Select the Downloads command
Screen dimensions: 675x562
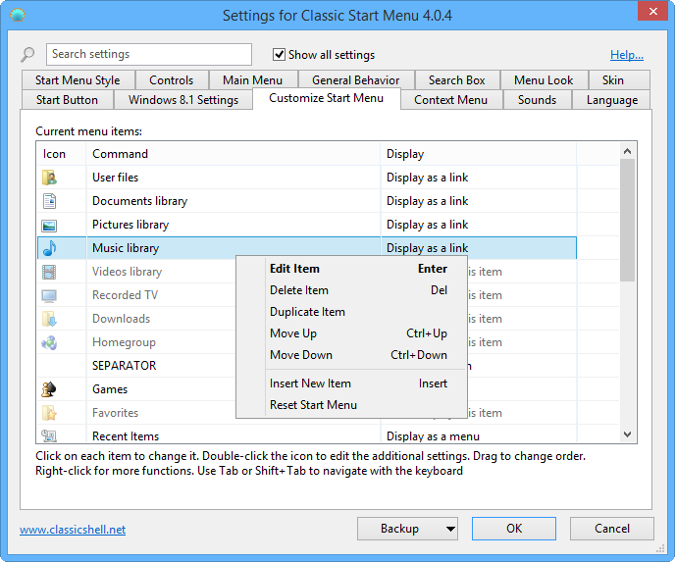[x=122, y=319]
